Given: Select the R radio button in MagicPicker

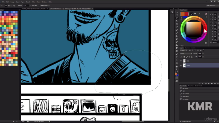Looking at the screenshot, I should 211,23.
